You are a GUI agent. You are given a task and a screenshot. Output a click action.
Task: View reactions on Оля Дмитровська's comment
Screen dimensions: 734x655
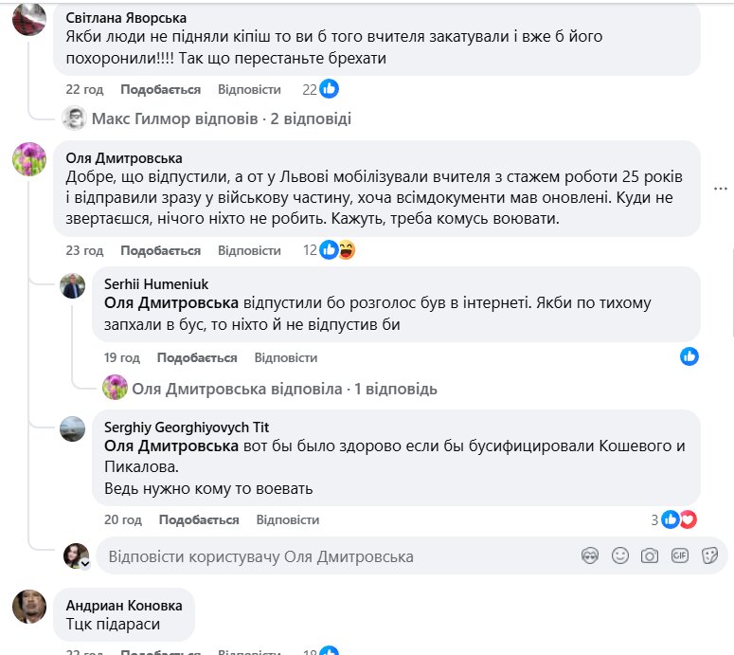(x=337, y=250)
